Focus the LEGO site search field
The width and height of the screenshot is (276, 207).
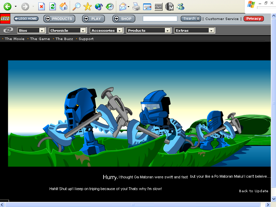(160, 19)
